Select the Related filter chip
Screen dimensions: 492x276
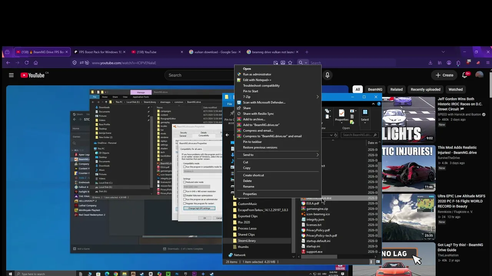point(397,89)
